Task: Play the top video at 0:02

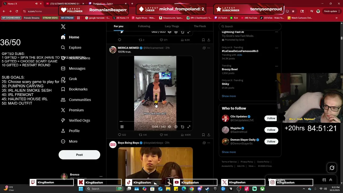Action: [122, 32]
